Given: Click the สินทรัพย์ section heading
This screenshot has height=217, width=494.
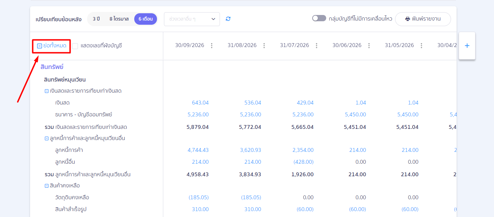Looking at the screenshot, I should pos(52,67).
